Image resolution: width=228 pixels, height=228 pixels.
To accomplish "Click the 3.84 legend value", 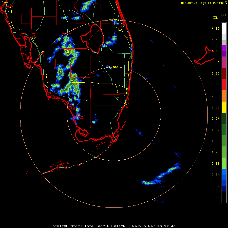I will 216,62.
